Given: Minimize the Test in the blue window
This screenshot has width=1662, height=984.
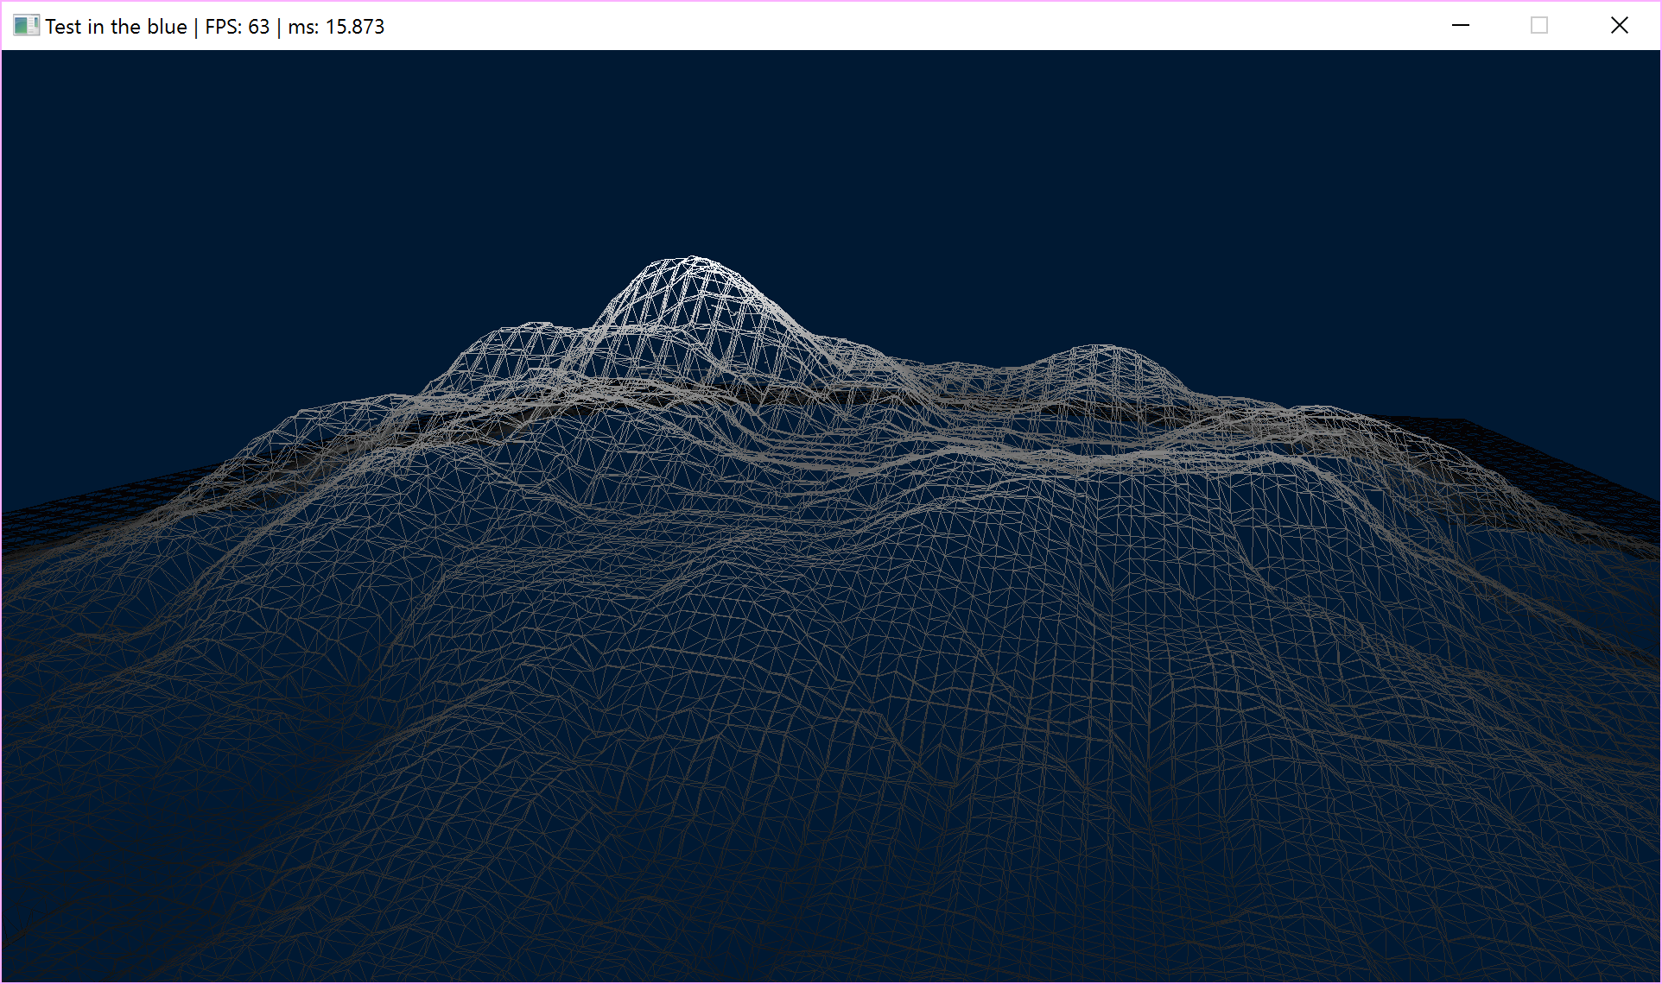Looking at the screenshot, I should coord(1461,26).
